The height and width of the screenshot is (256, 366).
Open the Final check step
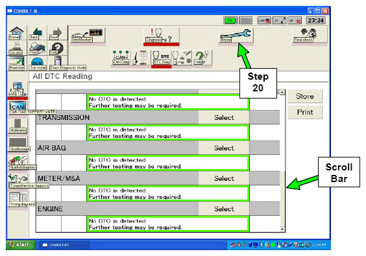[310, 35]
